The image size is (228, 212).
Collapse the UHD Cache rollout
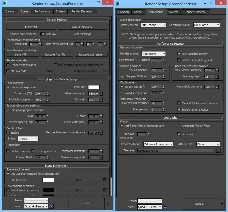coord(120,117)
